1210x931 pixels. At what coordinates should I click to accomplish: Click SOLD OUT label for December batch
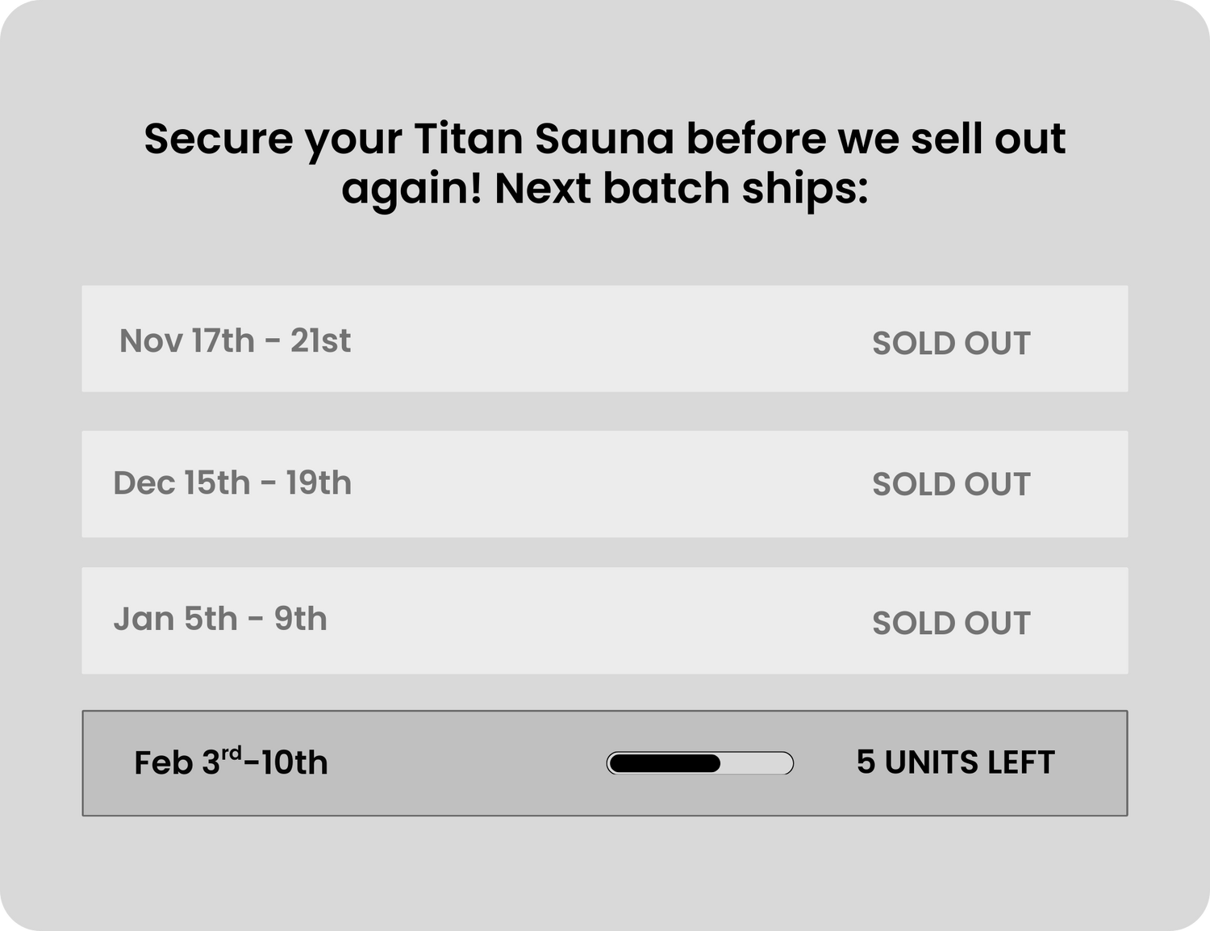(x=951, y=484)
